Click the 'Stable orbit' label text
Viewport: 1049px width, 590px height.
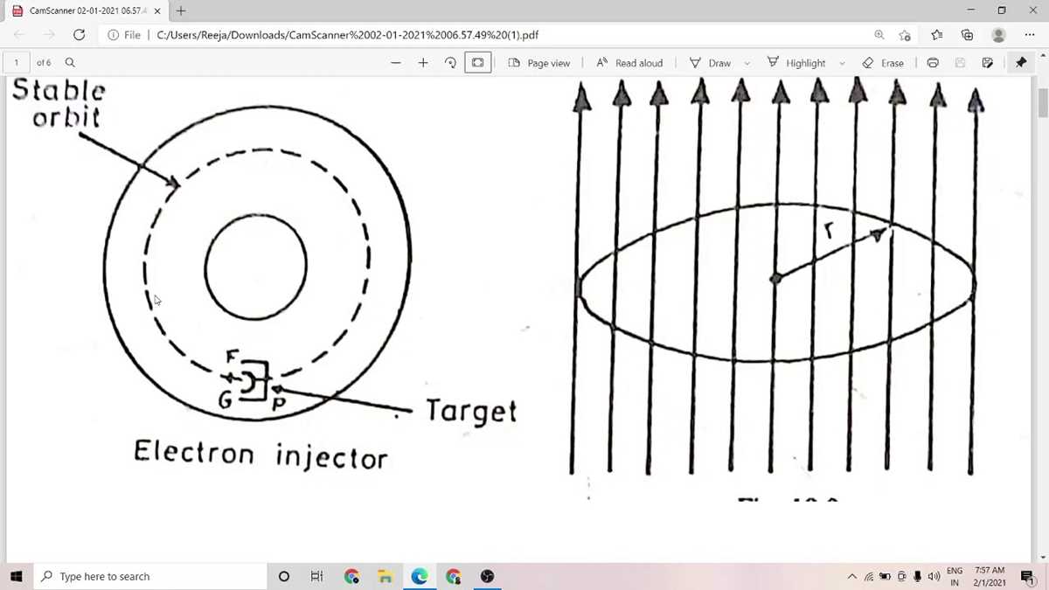[58, 103]
